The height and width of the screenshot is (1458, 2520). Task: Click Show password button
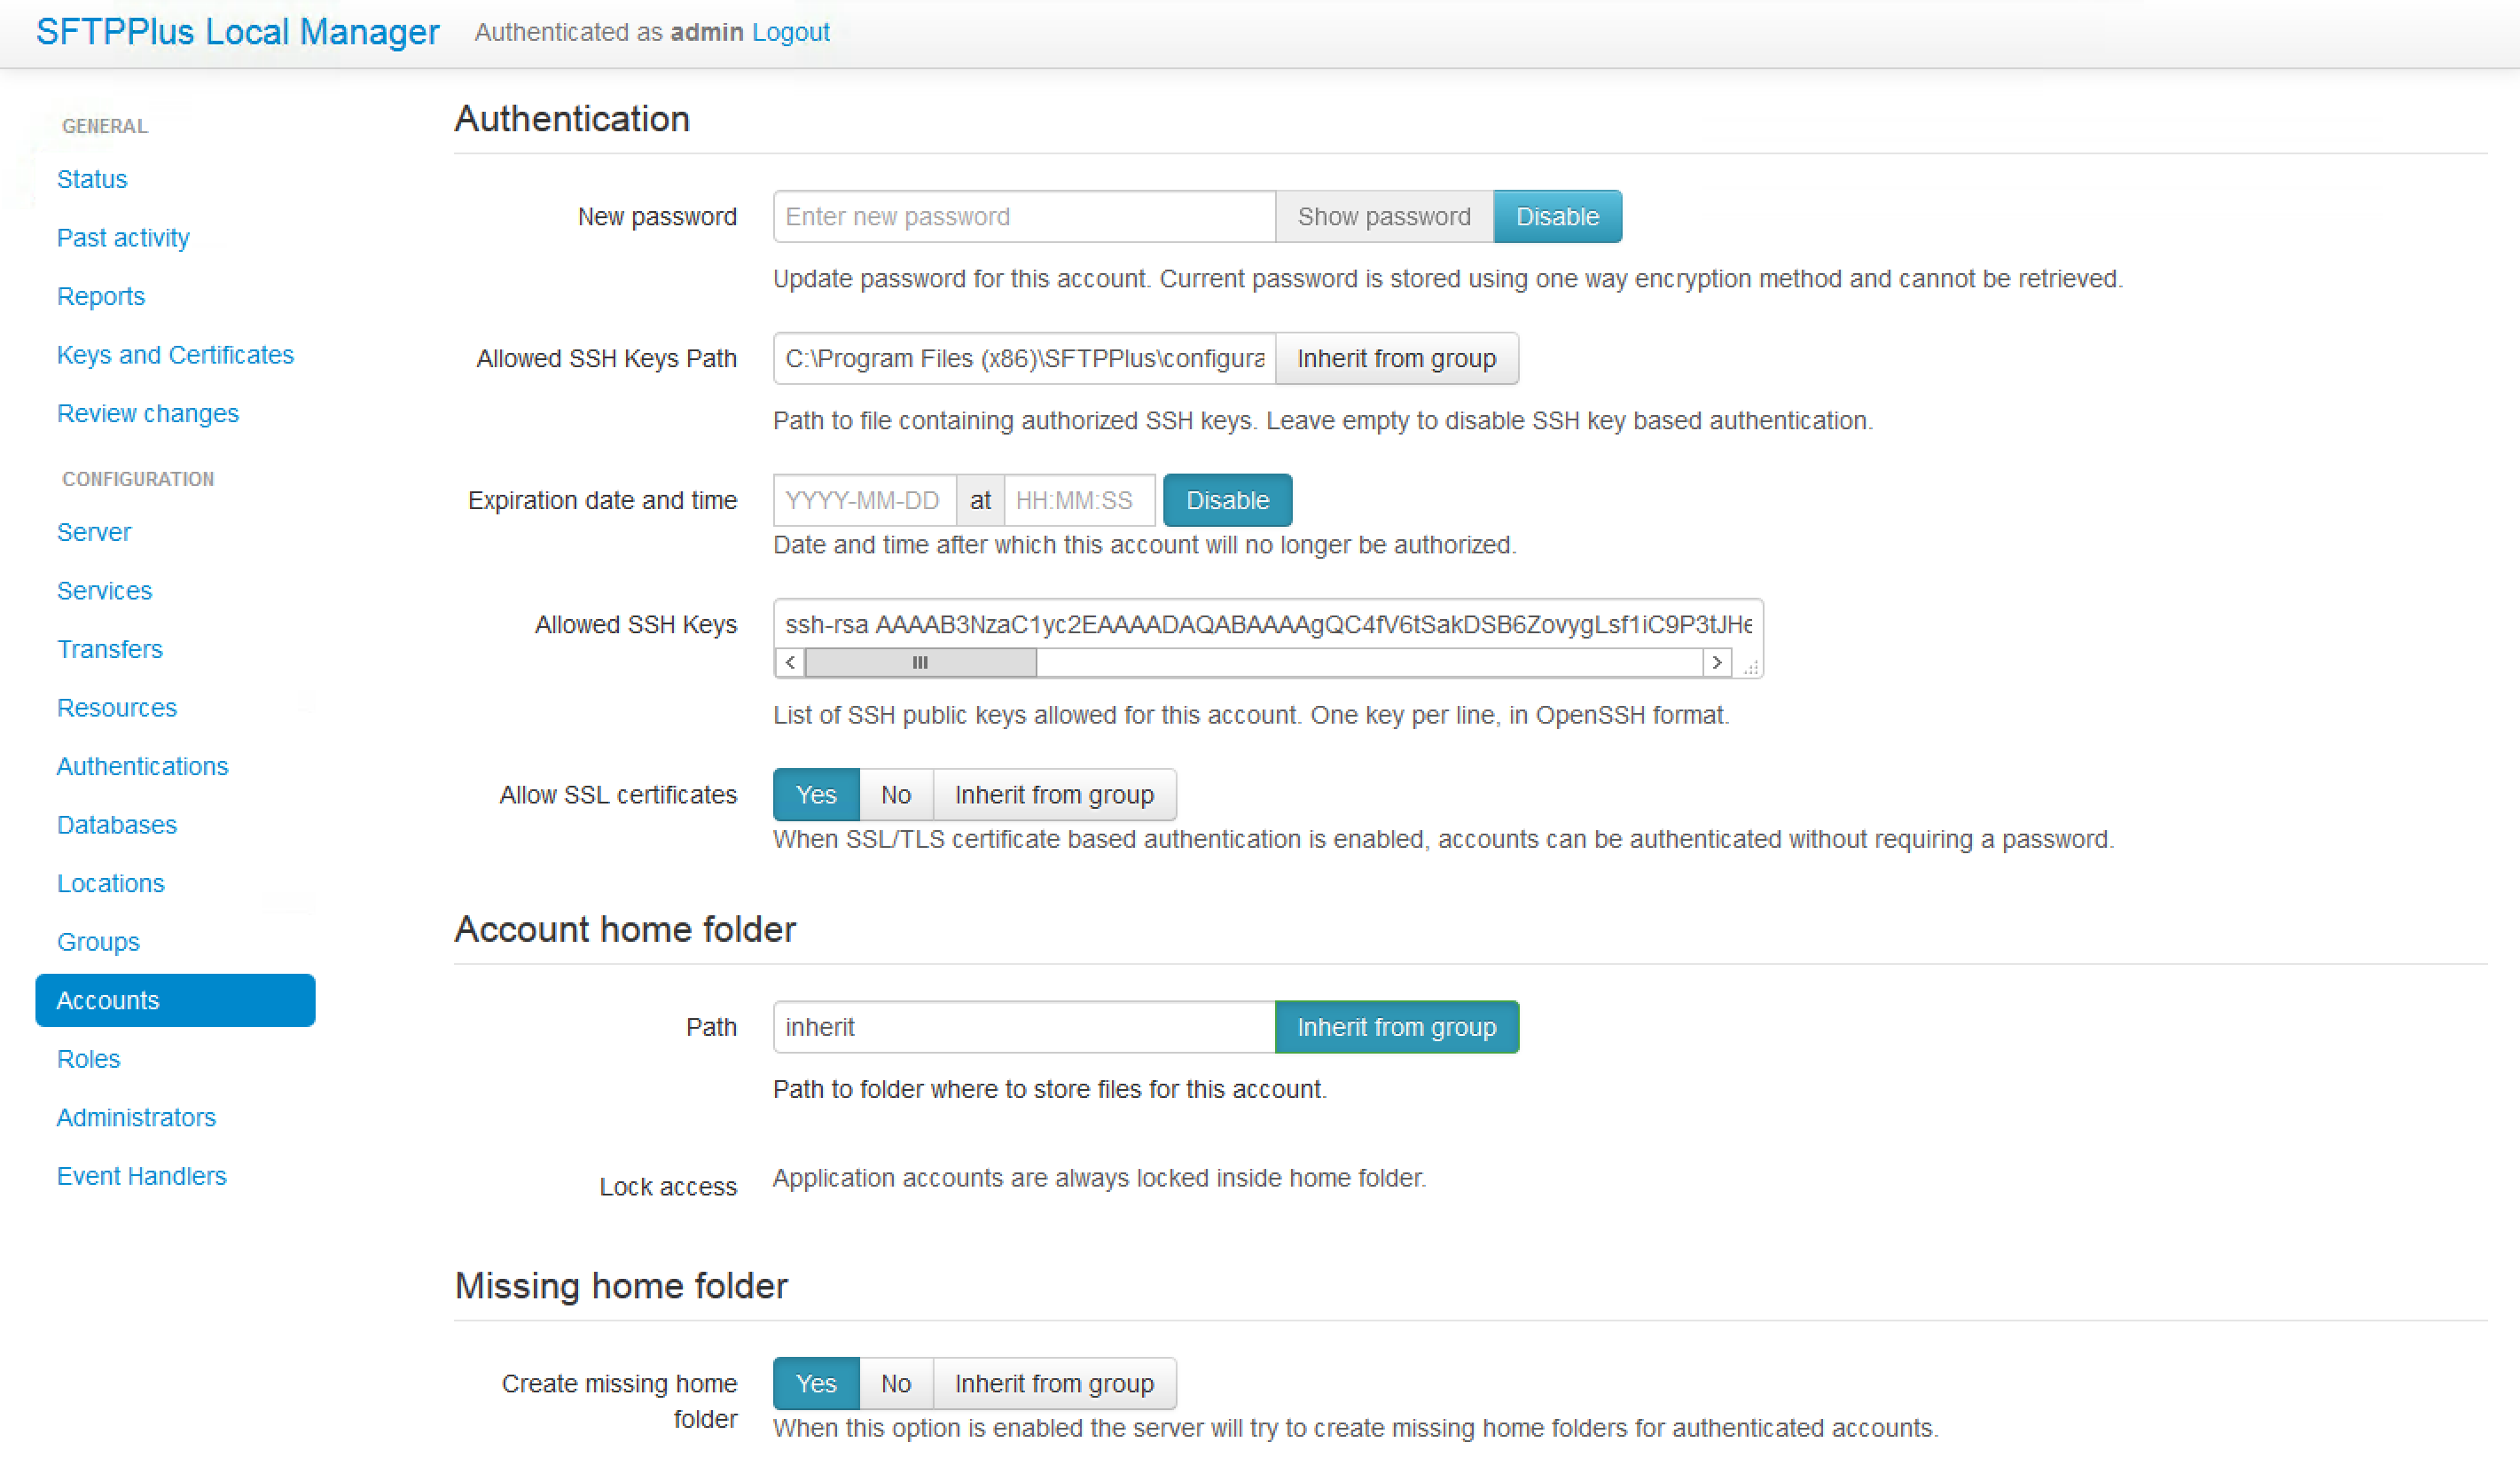click(x=1383, y=216)
